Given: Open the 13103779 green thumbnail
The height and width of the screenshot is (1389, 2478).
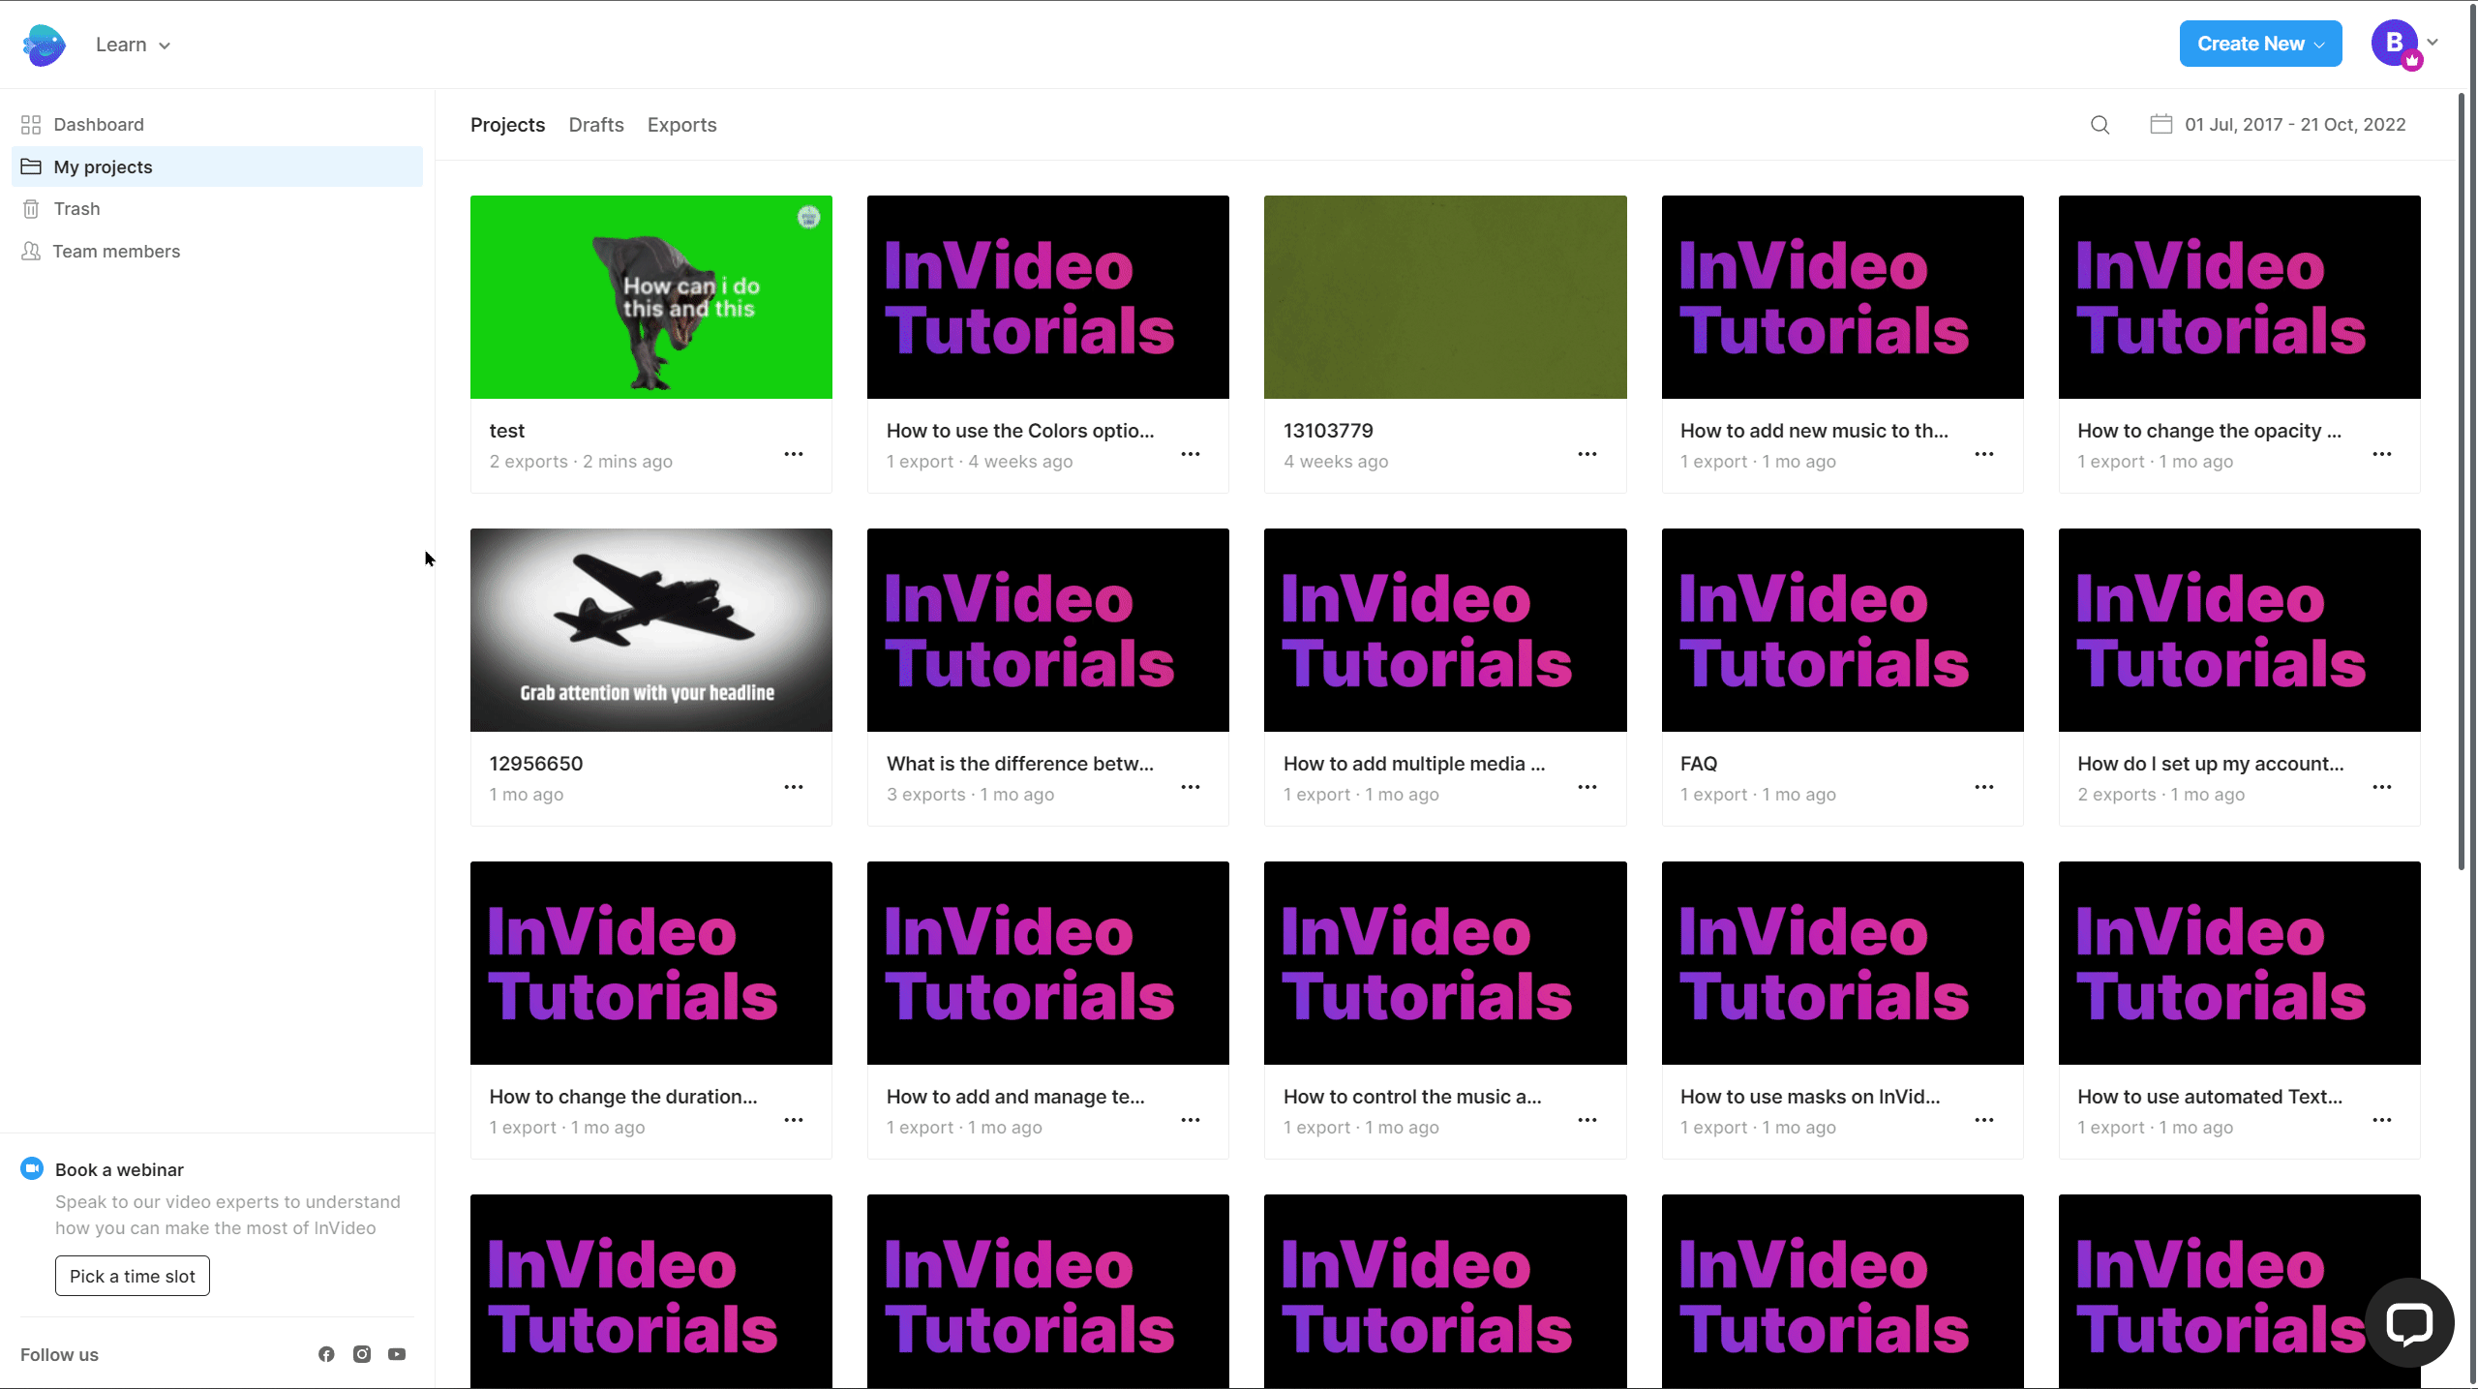Looking at the screenshot, I should pos(1445,297).
